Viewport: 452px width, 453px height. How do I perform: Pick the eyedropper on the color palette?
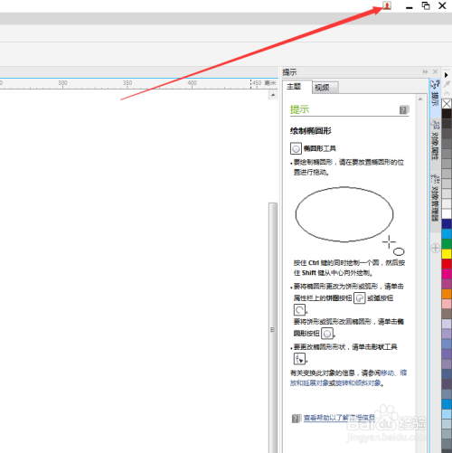coord(447,84)
